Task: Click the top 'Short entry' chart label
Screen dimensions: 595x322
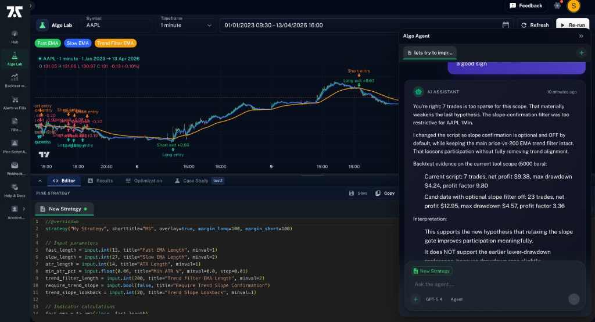Action: pos(359,71)
